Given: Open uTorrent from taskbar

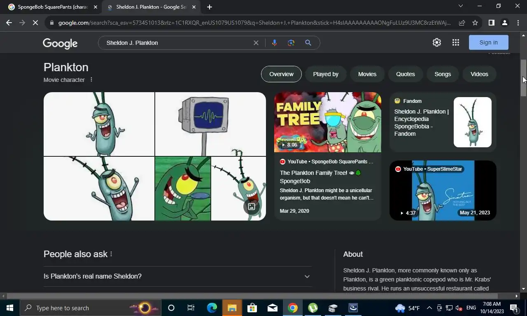Looking at the screenshot, I should (313, 308).
